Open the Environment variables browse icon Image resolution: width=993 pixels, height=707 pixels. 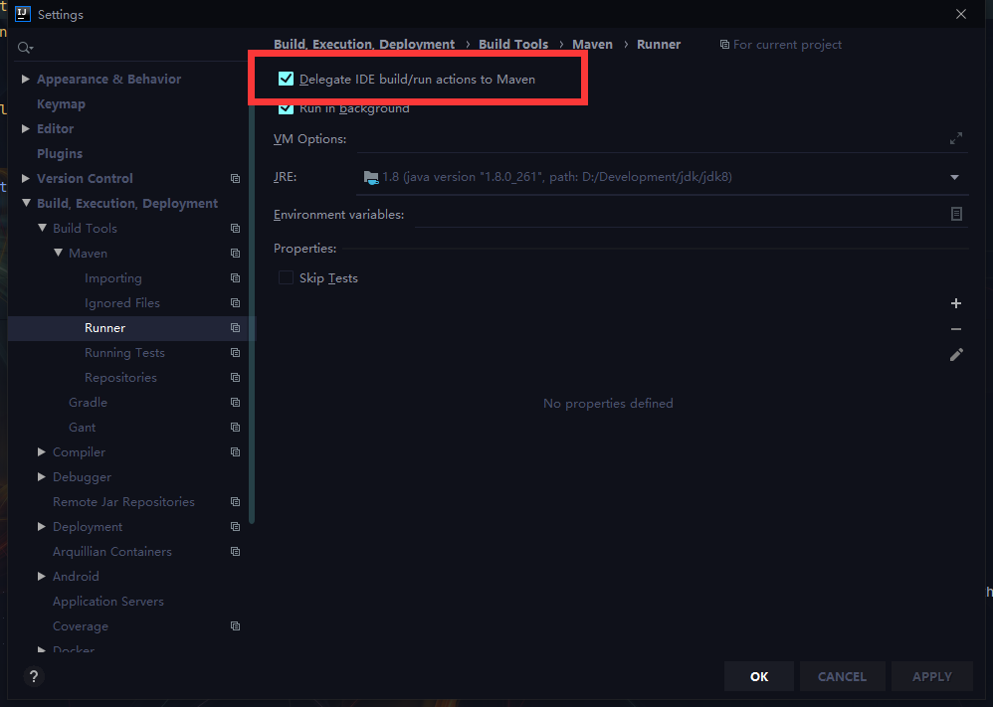pyautogui.click(x=956, y=213)
